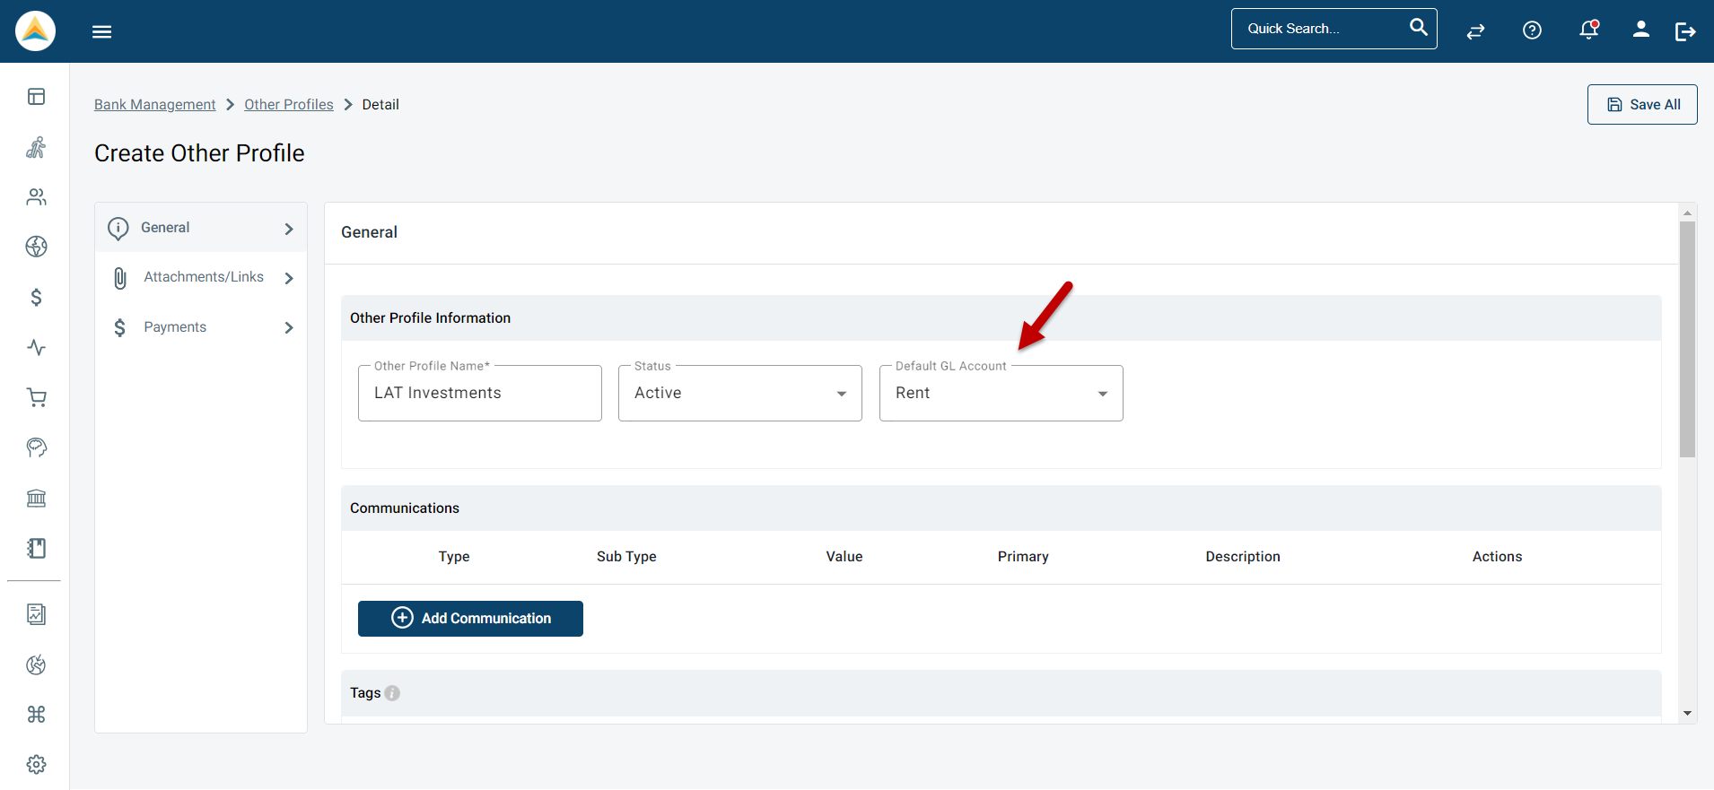Viewport: 1714px width, 790px height.
Task: Open the shopping cart sidebar icon
Action: [36, 397]
